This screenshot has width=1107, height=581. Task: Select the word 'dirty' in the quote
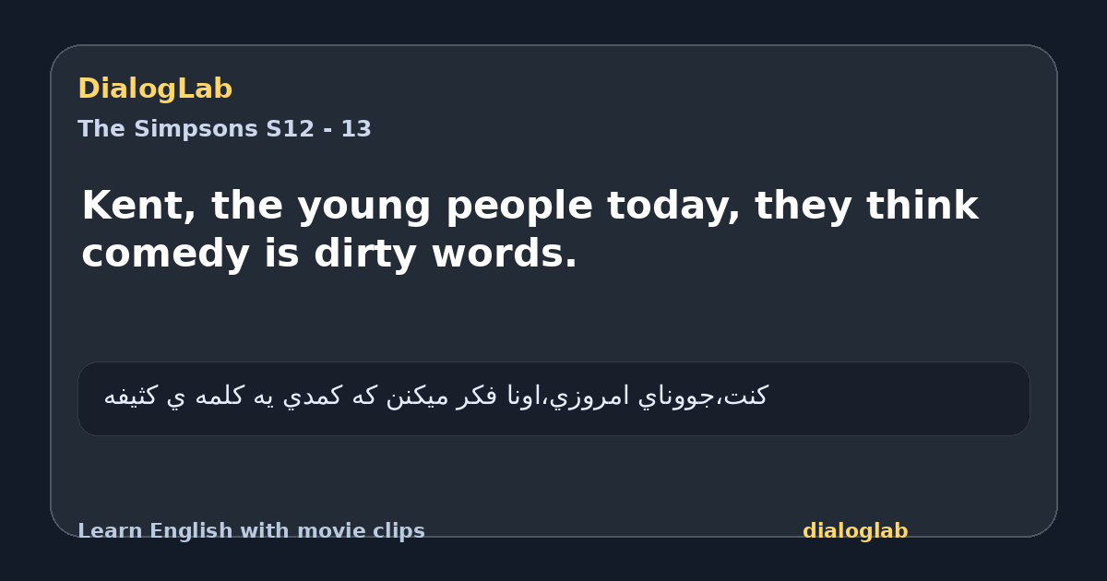click(367, 255)
